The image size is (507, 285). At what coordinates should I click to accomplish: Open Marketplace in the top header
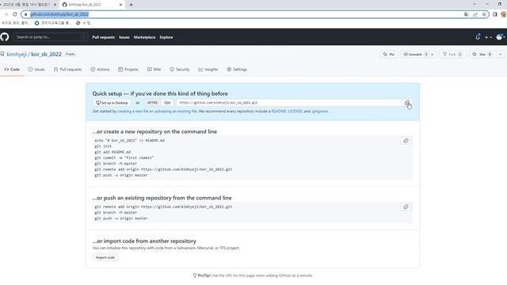[144, 37]
